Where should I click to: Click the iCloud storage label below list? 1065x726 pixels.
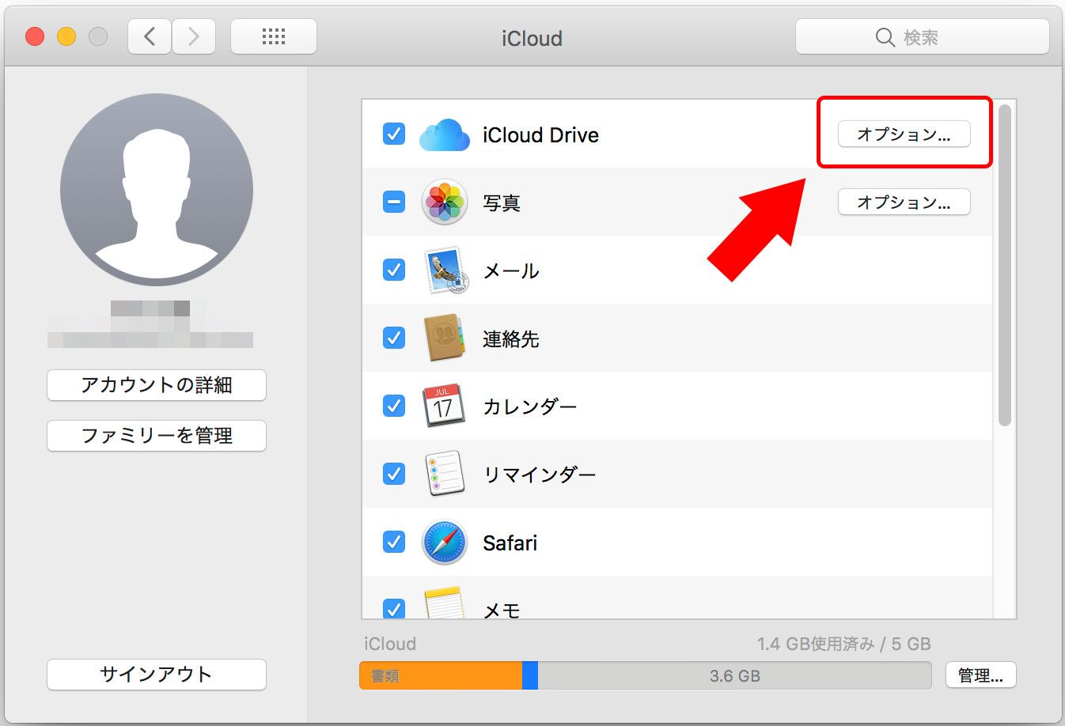pyautogui.click(x=389, y=644)
